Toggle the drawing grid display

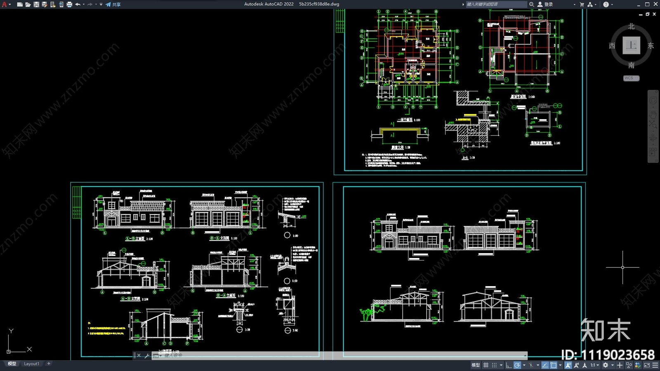tap(486, 365)
